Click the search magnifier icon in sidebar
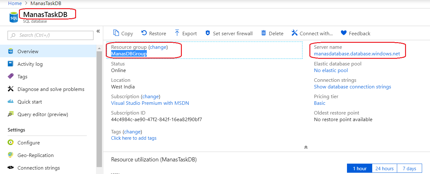Screen dimensions: 430x174 (13, 35)
